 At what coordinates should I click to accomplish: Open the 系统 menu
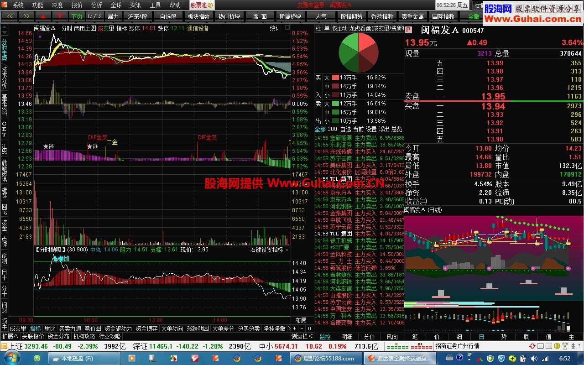pos(18,5)
